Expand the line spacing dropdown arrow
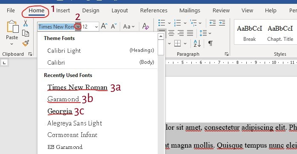Image resolution: width=297 pixels, height=154 pixels. pyautogui.click(x=210, y=34)
